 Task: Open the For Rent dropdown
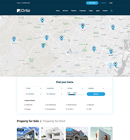pyautogui.click(x=33, y=88)
